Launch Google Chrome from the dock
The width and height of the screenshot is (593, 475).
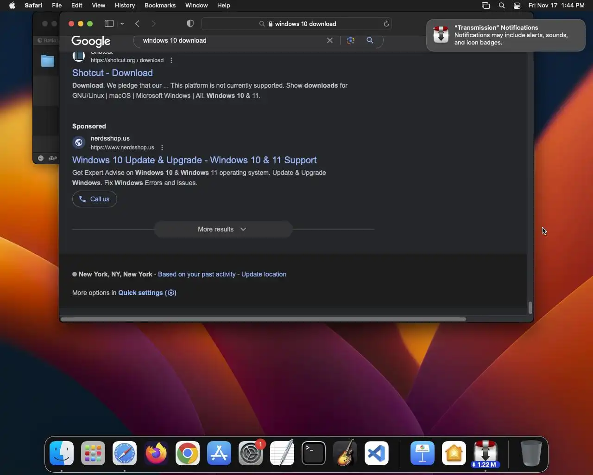188,453
